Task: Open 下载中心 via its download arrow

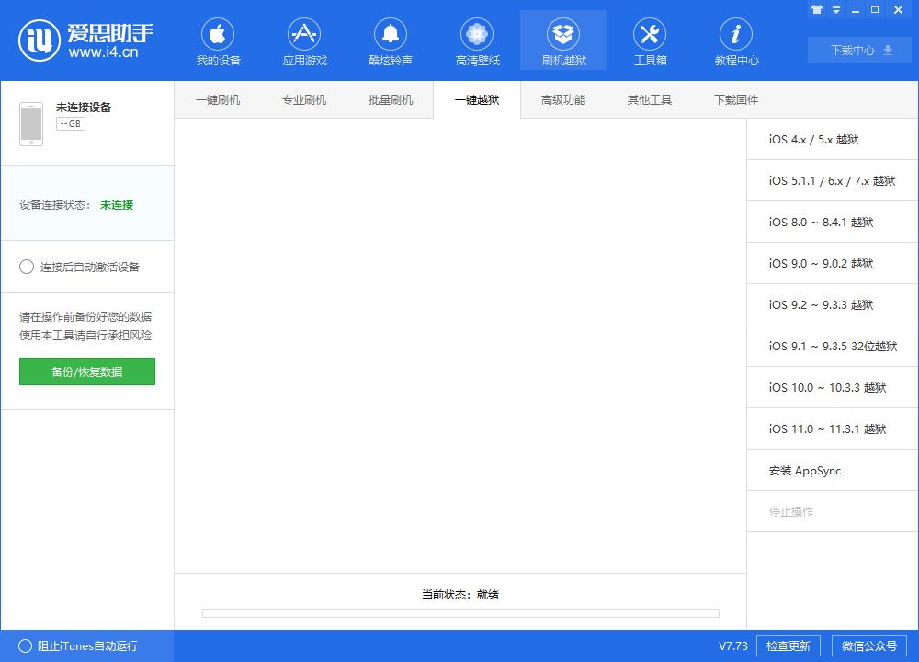Action: 857,50
